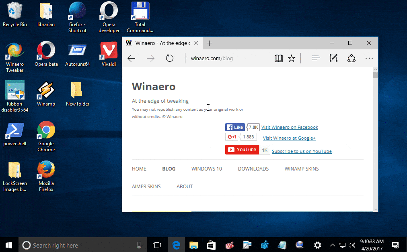407x252 pixels.
Task: Select the Google Chrome desktop icon
Action: coord(46,136)
